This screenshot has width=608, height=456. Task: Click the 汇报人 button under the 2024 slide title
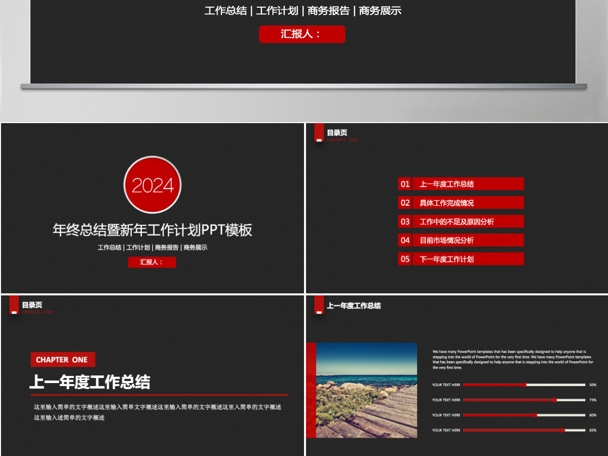(x=152, y=262)
